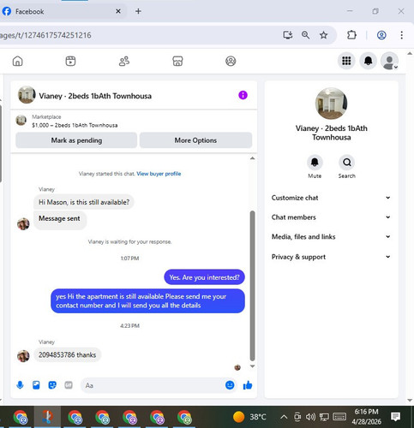Open the Chrome three-dot menu
Image resolution: width=414 pixels, height=428 pixels.
coord(401,35)
